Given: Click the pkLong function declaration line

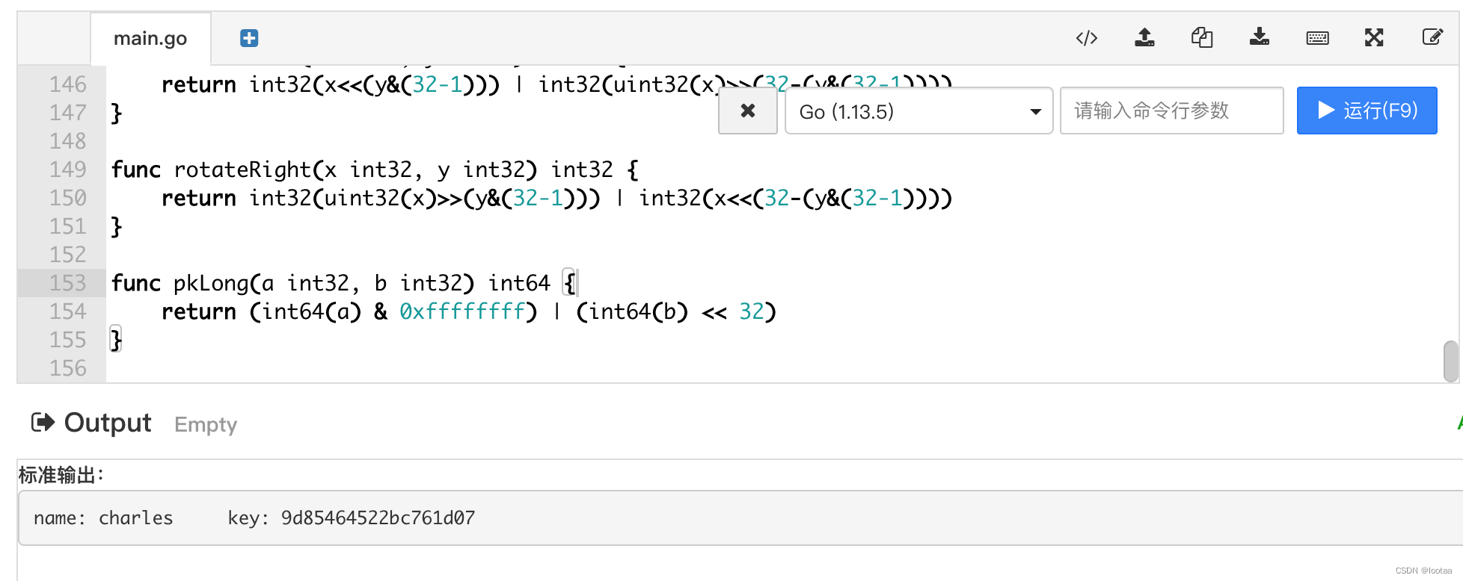Looking at the screenshot, I should coord(344,283).
